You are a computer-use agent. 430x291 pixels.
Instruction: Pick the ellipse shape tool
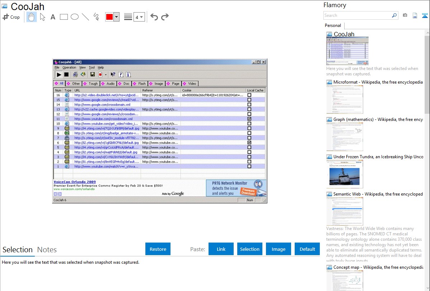point(75,17)
